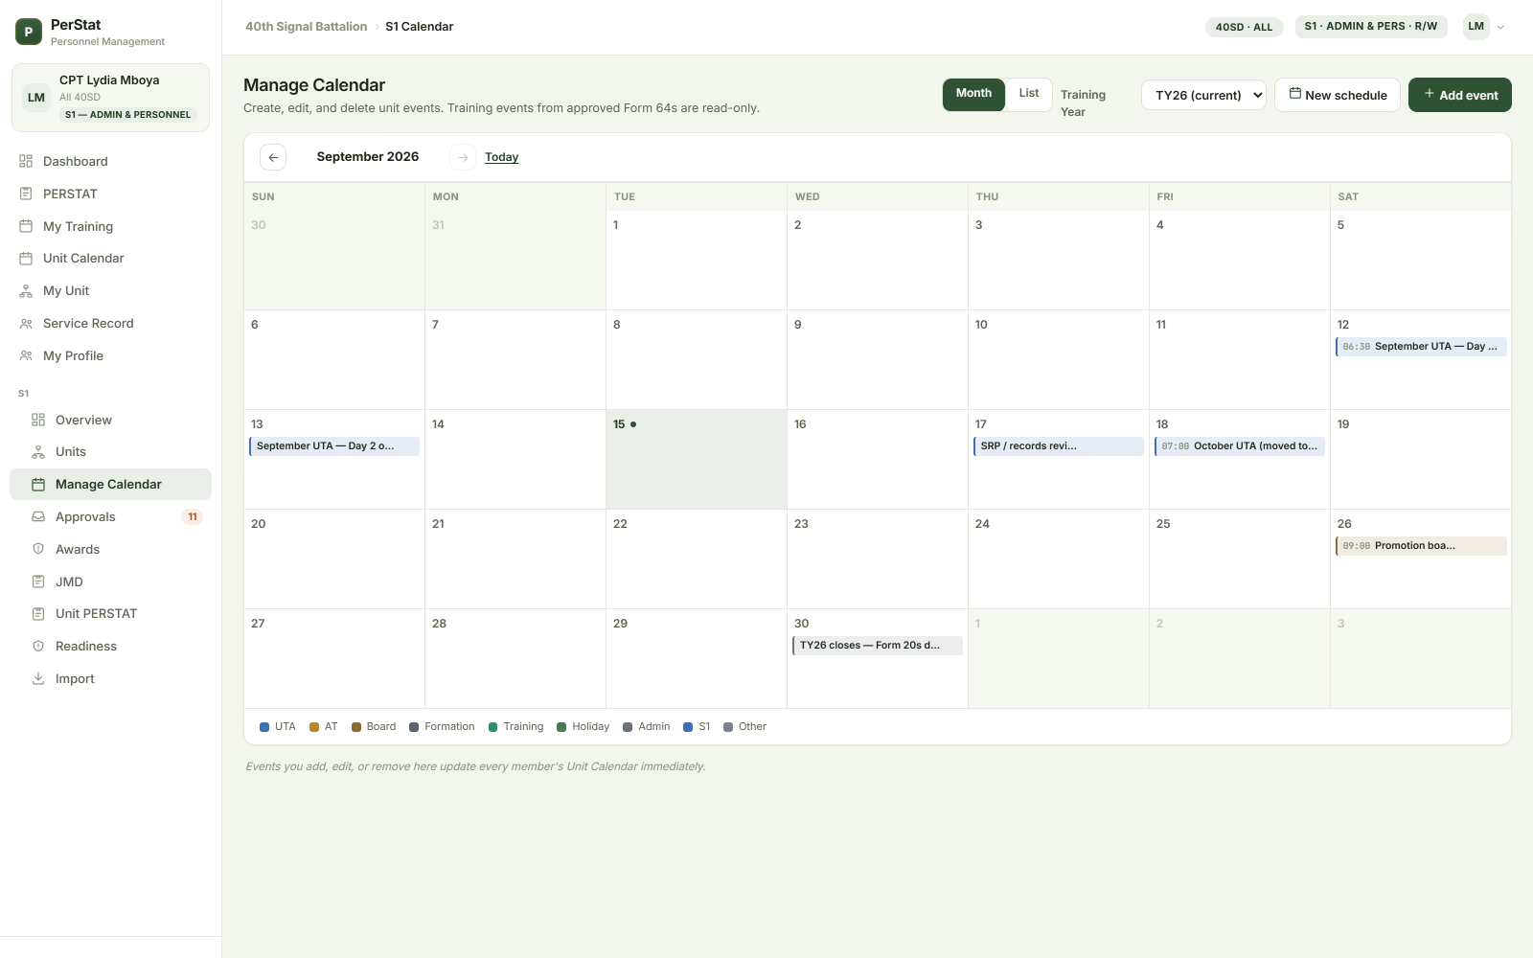Viewport: 1533px width, 958px height.
Task: Open the CPT Lydia Mboya profile card
Action: [110, 98]
